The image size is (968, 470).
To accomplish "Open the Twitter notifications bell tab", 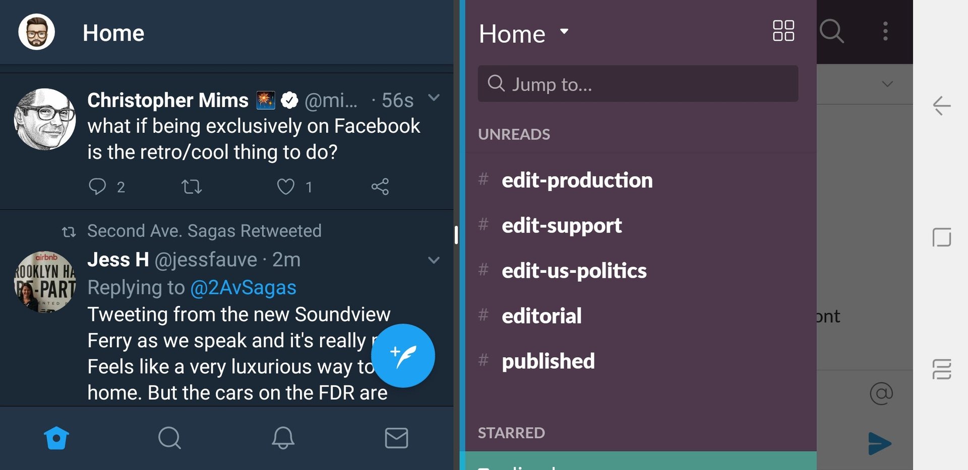I will click(x=283, y=438).
